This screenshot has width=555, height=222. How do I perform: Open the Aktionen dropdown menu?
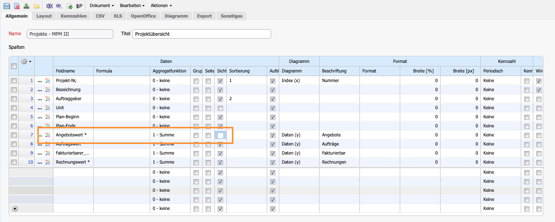point(161,6)
